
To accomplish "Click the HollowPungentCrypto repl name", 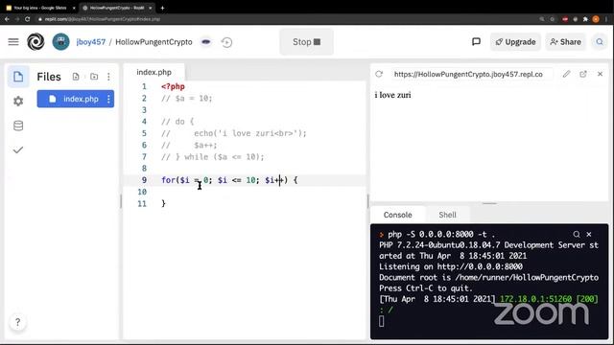I will tap(153, 42).
